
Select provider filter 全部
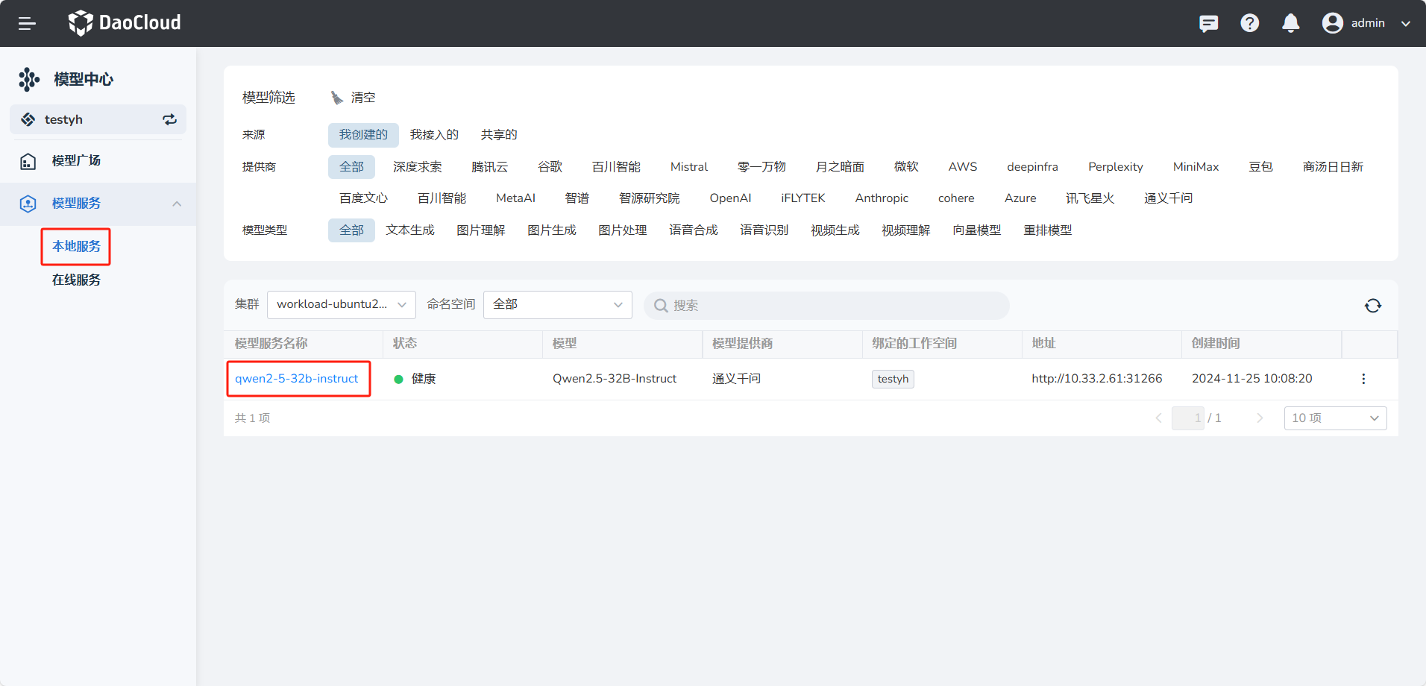(351, 167)
